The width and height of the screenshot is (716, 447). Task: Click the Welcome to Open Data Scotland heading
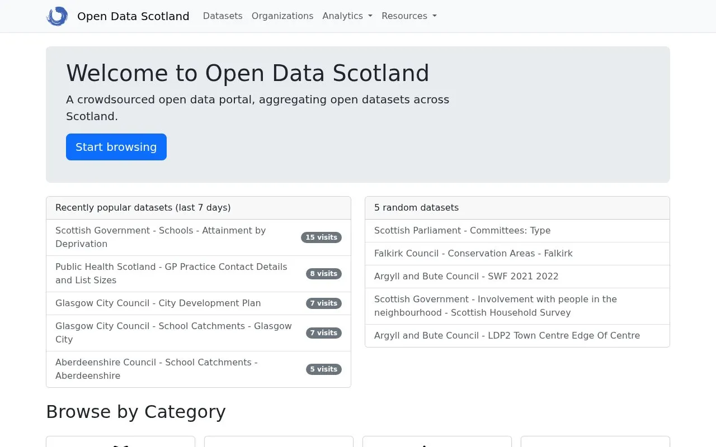[248, 73]
